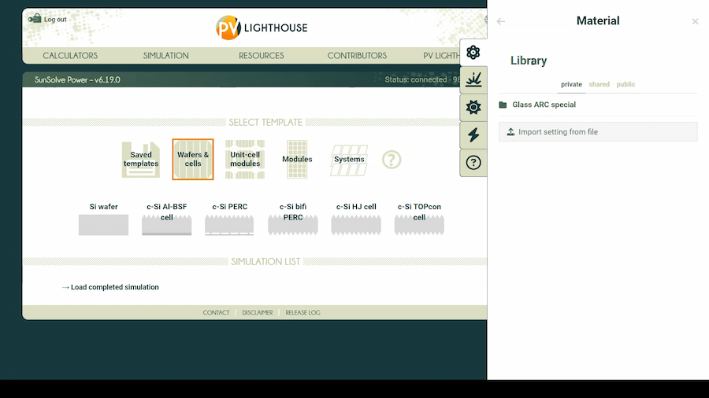709x398 pixels.
Task: Open the CONTRIBUTORS menu
Action: tap(357, 56)
